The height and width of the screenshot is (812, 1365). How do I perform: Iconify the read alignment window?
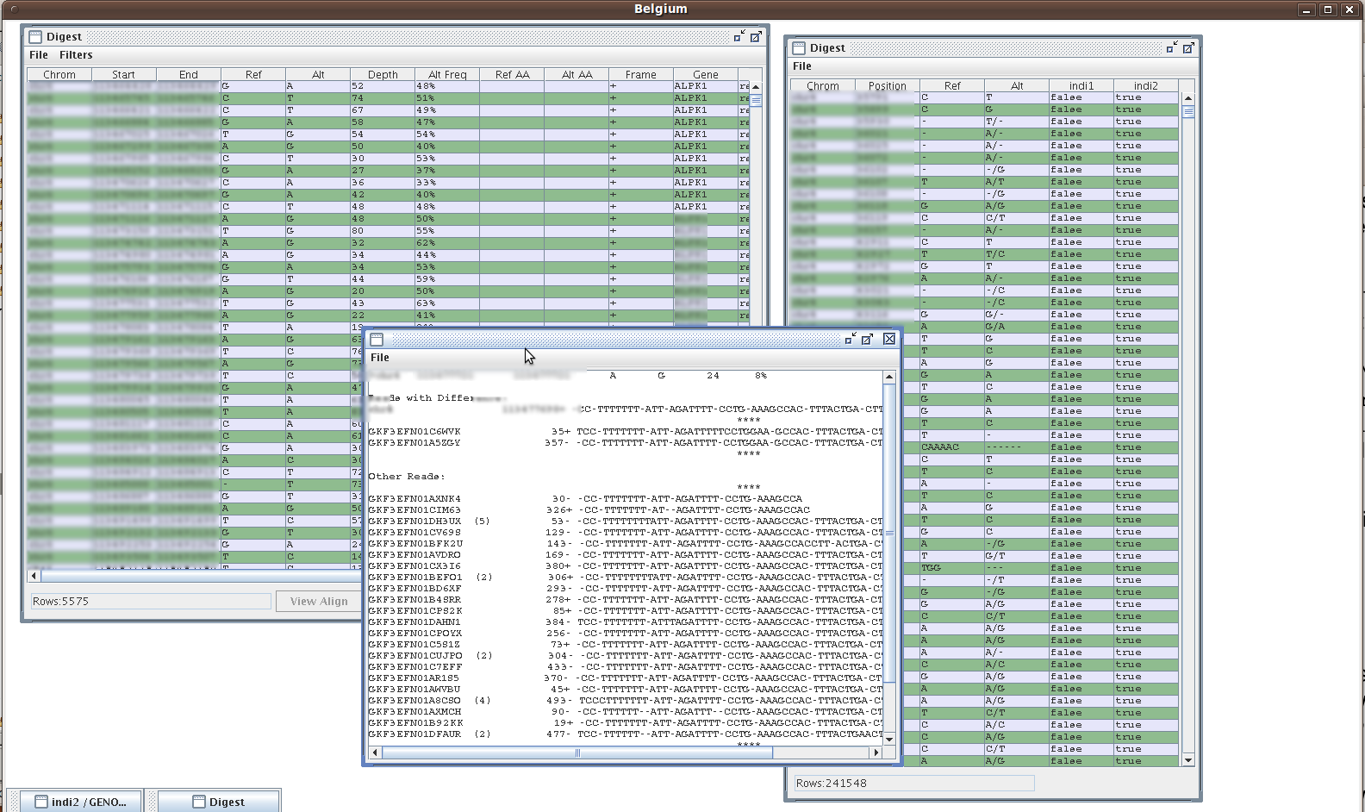(x=850, y=339)
